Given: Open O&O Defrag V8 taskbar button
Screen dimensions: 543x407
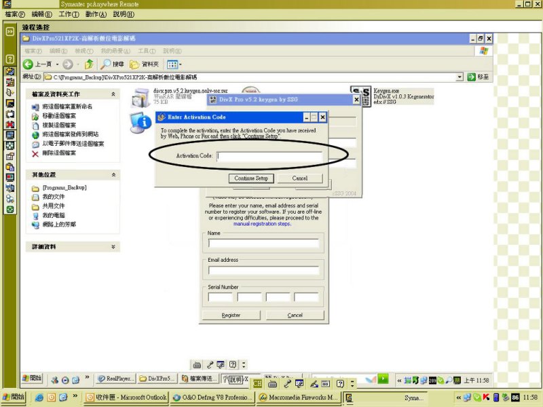Looking at the screenshot, I should (212, 398).
